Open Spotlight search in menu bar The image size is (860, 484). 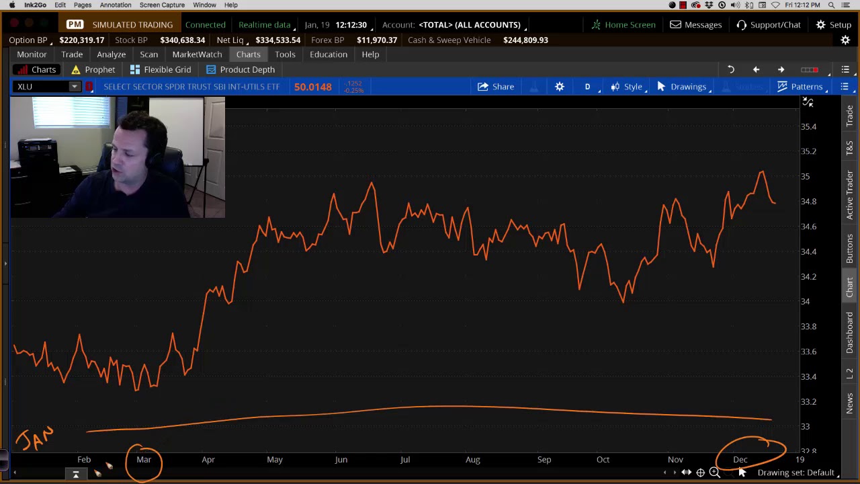point(832,5)
